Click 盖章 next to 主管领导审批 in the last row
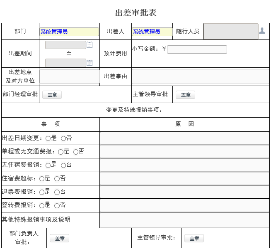Screen dimensions: 271x249 (x=194, y=239)
